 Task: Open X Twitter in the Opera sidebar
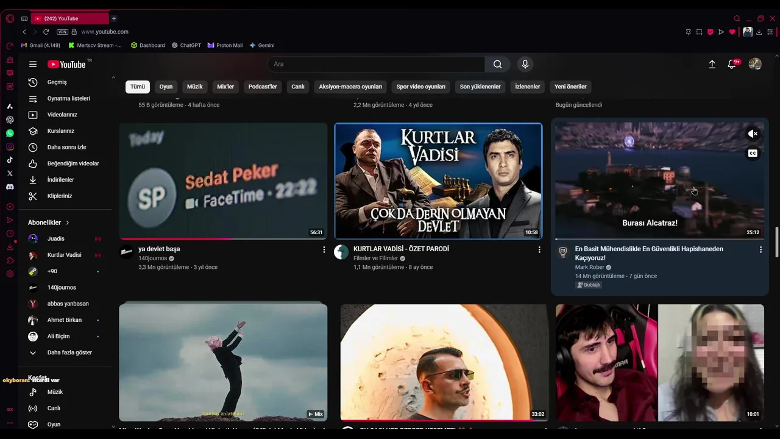tap(10, 173)
